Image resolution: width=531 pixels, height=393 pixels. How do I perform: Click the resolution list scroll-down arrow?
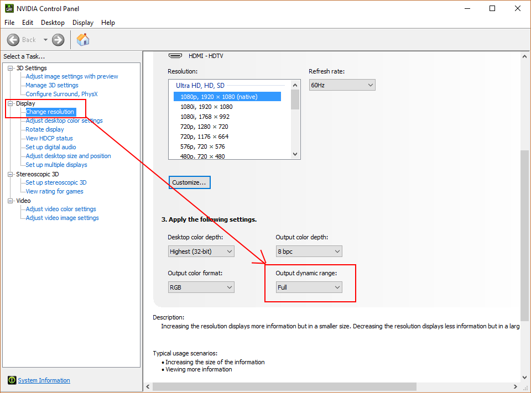point(295,154)
